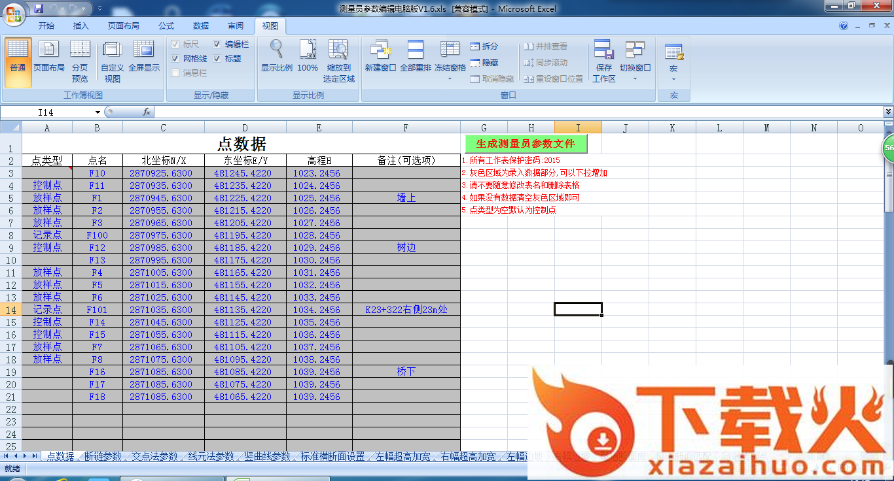Viewport: 894px width, 481px height.
Task: Click the 拆分 split window button
Action: pos(484,46)
